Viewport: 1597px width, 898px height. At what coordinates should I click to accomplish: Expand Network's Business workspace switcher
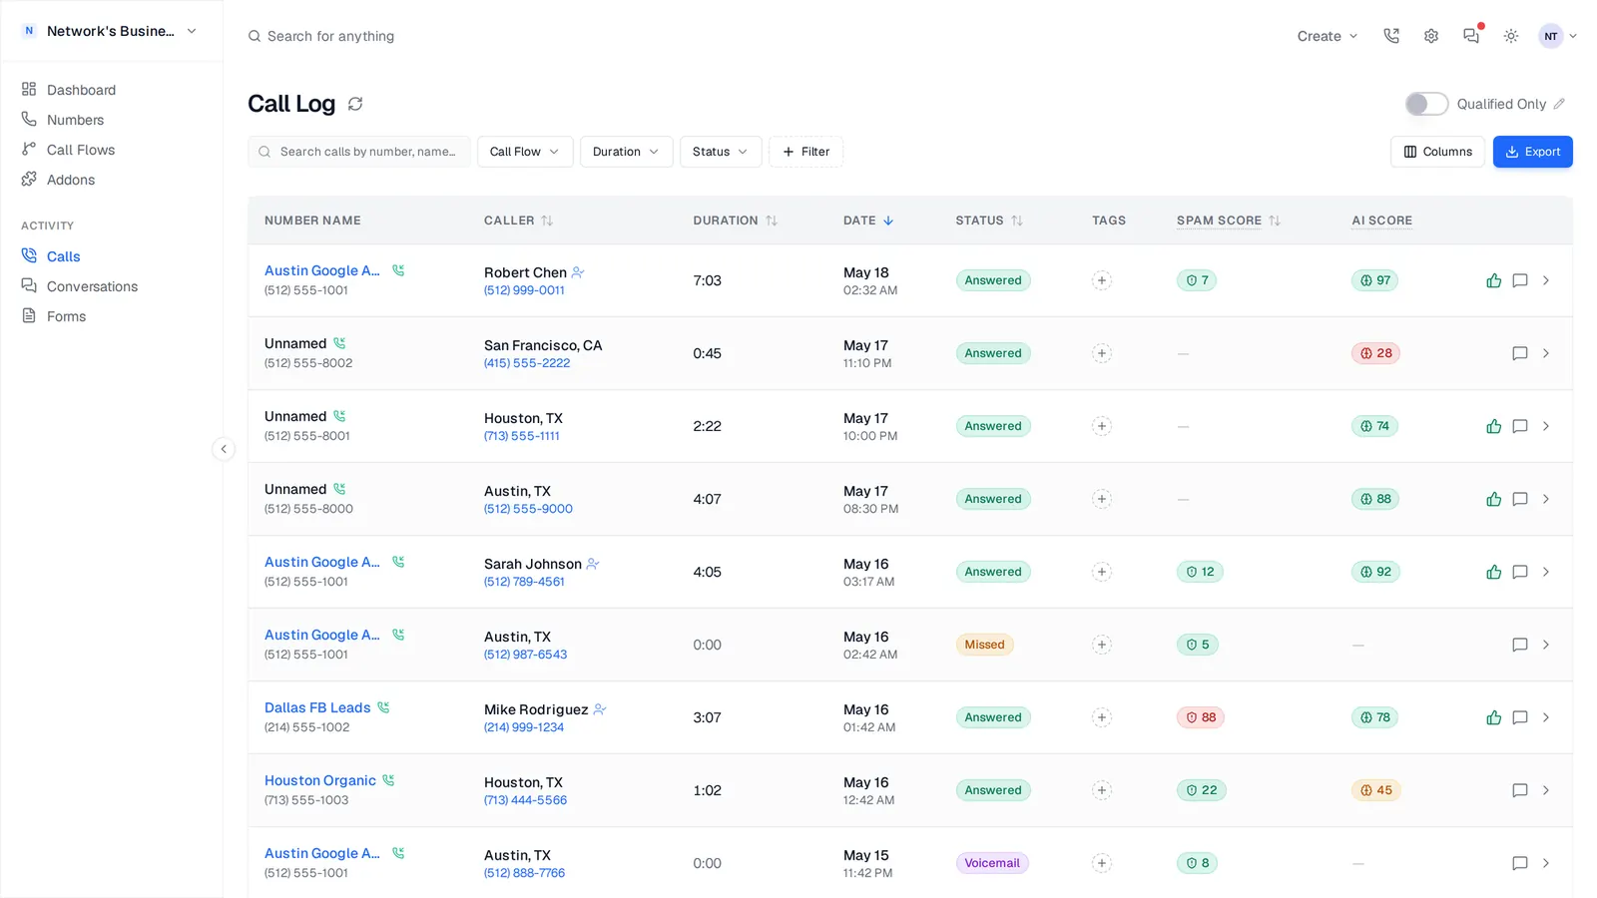(110, 31)
